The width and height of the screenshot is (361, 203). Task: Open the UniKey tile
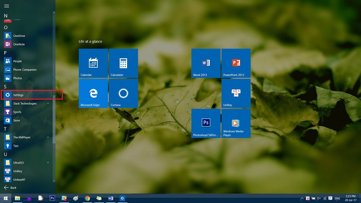tap(236, 93)
